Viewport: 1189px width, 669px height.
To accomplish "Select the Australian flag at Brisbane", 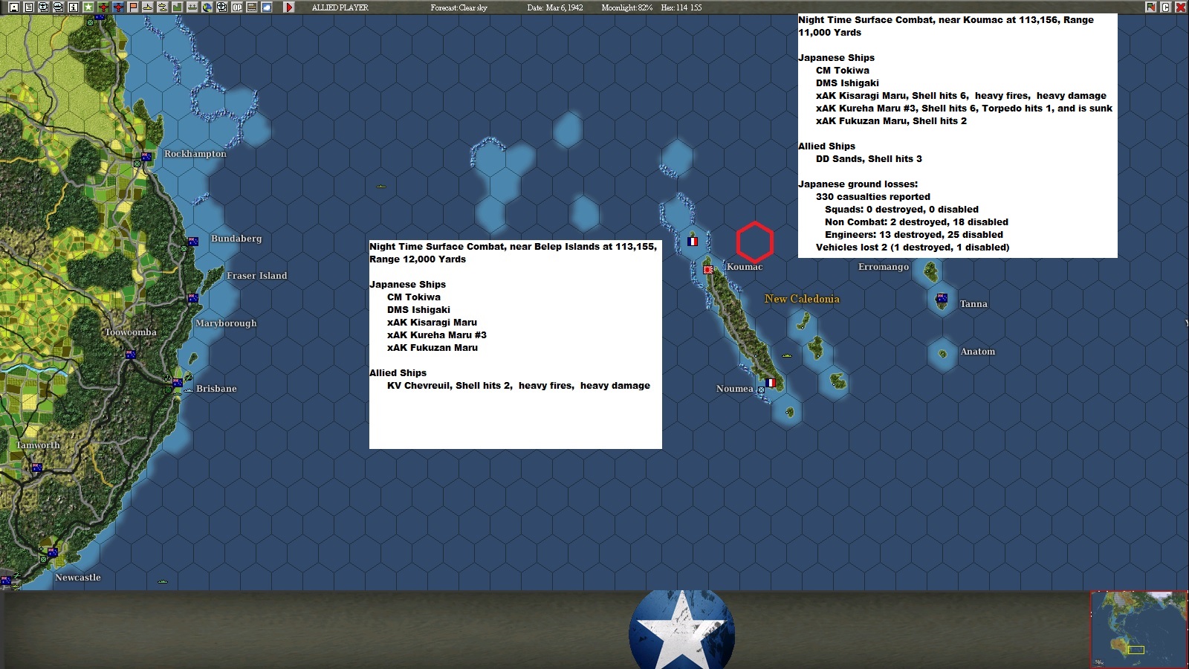I will click(x=178, y=383).
